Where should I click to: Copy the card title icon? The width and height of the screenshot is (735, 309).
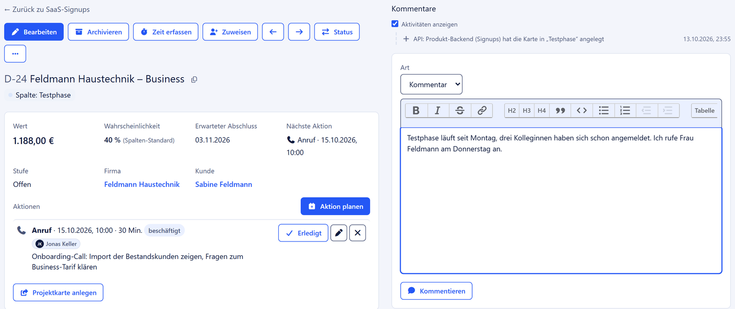(194, 79)
